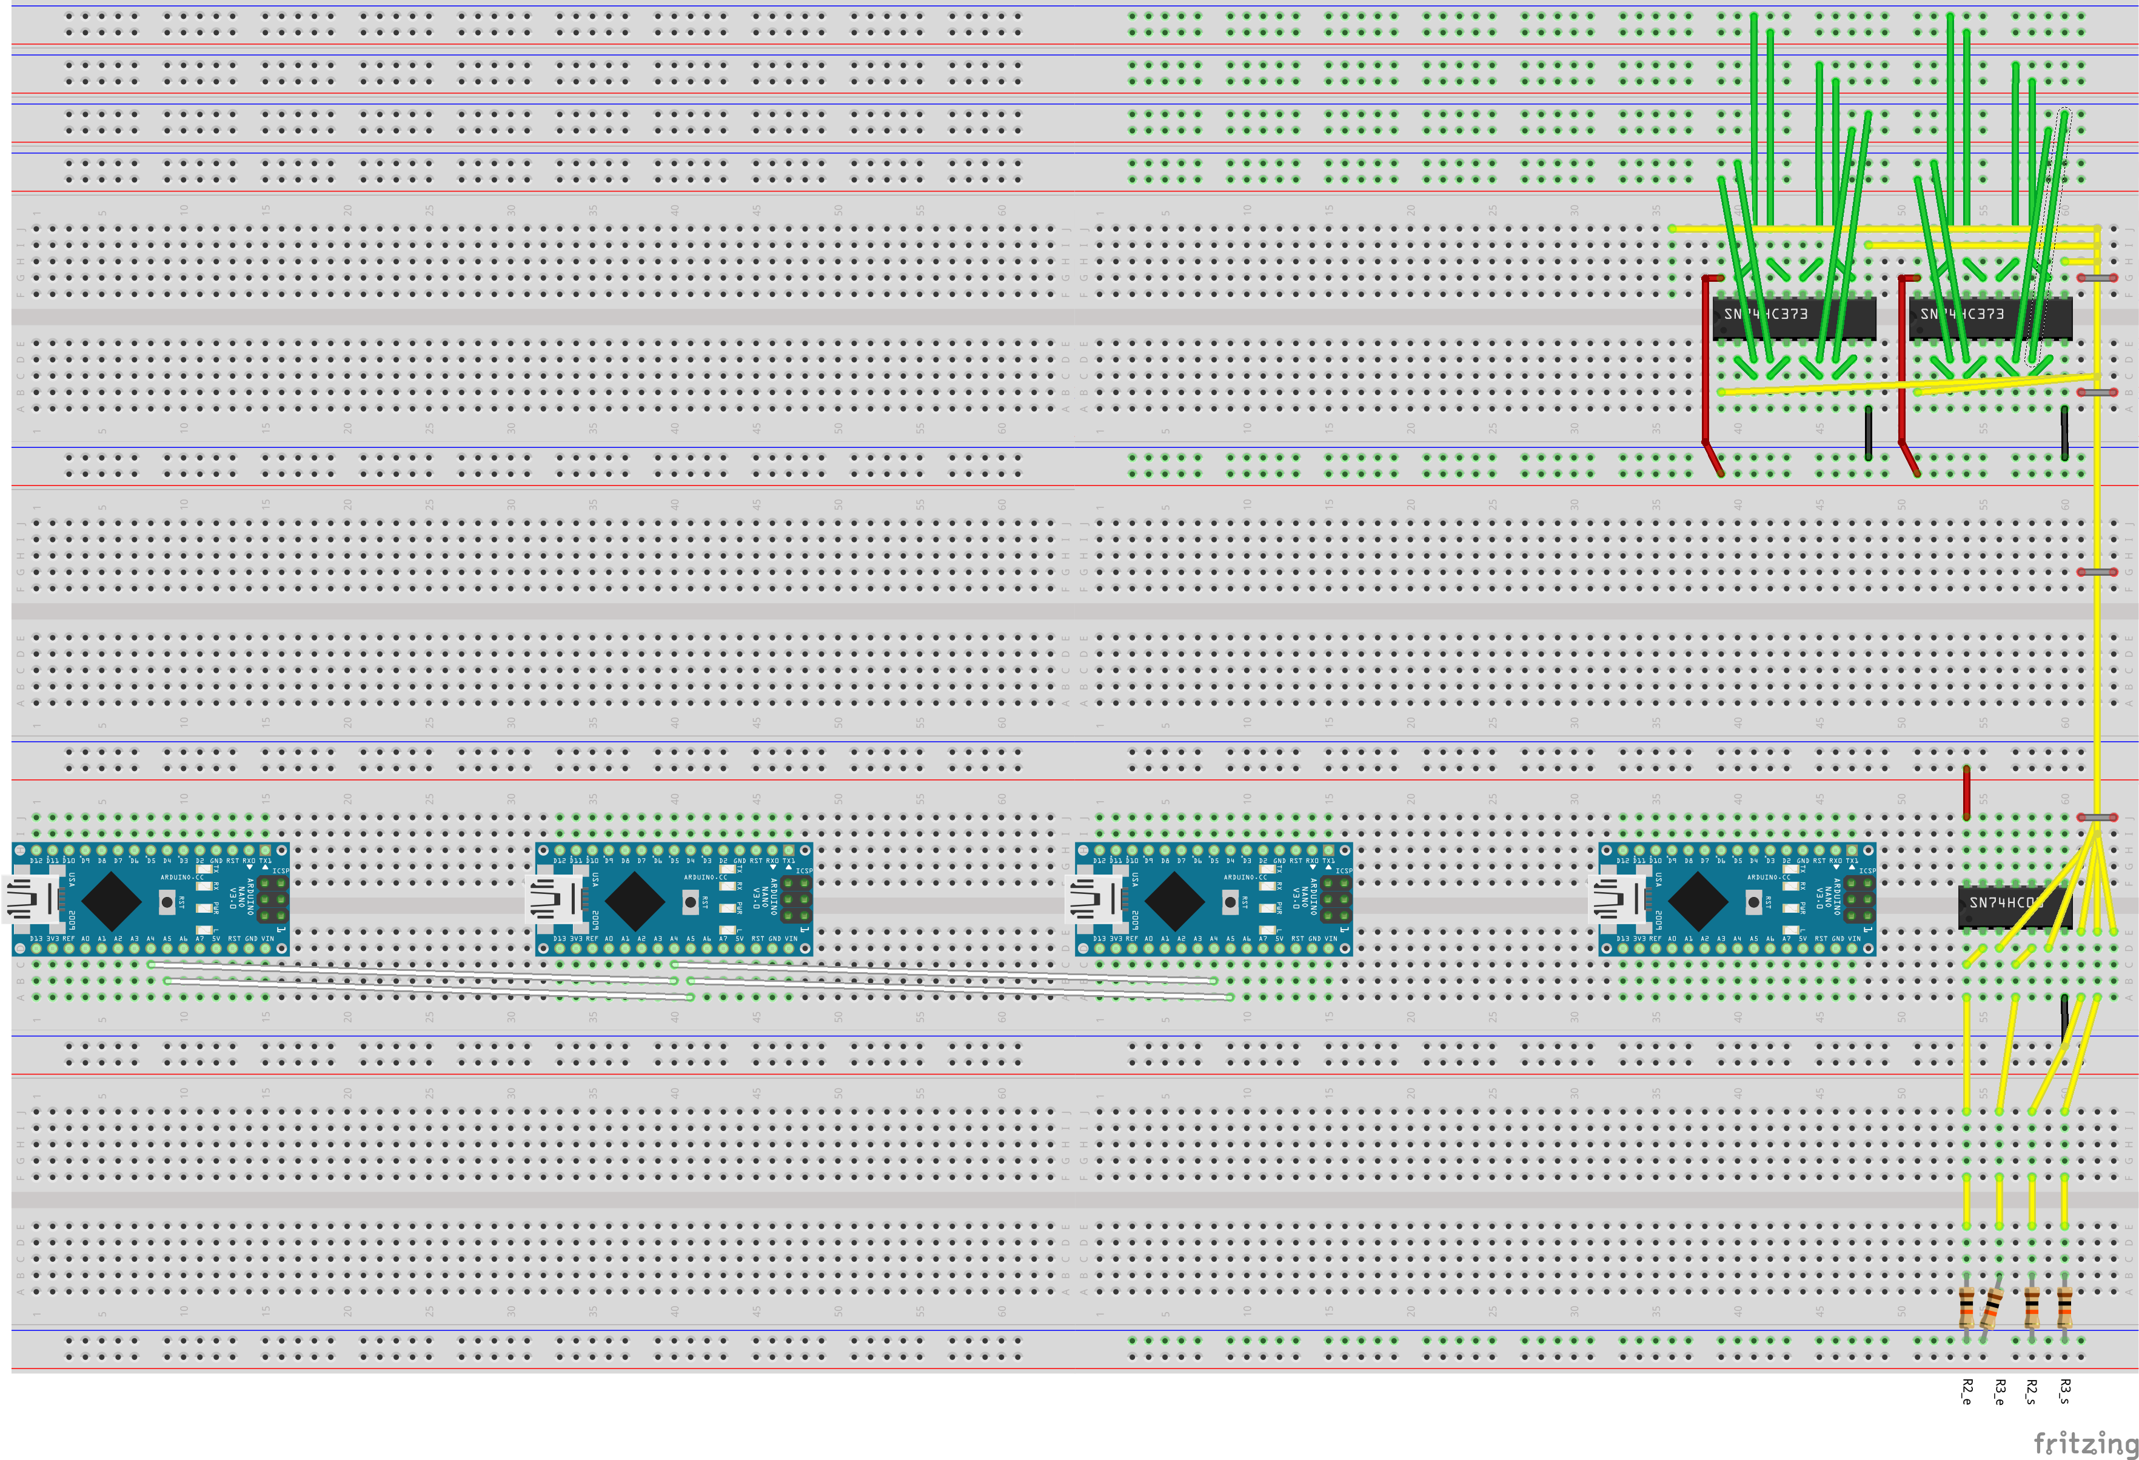
Task: Click the R2_e text label
Action: [x=1966, y=1391]
